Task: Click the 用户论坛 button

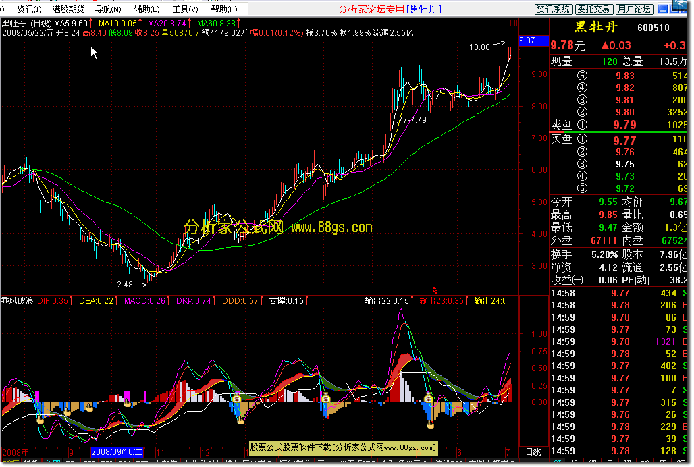Action: [x=634, y=9]
